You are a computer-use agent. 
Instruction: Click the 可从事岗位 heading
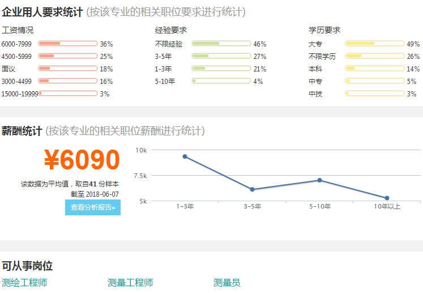pyautogui.click(x=27, y=266)
